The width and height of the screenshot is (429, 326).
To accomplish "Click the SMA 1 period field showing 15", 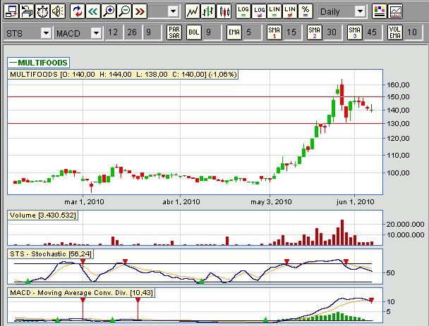I will tap(291, 32).
